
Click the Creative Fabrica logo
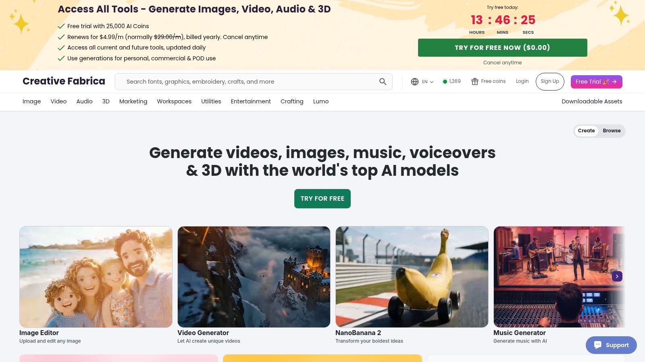point(64,81)
